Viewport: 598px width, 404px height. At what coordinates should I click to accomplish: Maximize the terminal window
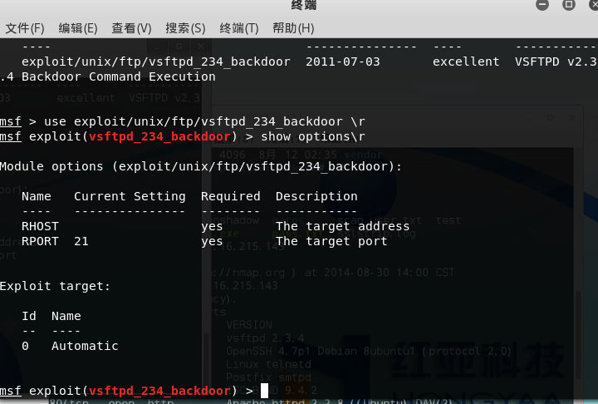(569, 5)
